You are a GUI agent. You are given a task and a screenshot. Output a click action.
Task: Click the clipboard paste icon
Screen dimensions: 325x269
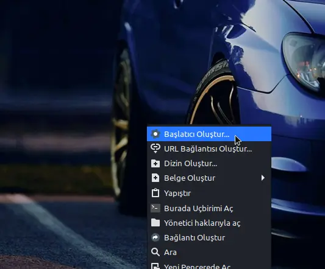pyautogui.click(x=155, y=193)
